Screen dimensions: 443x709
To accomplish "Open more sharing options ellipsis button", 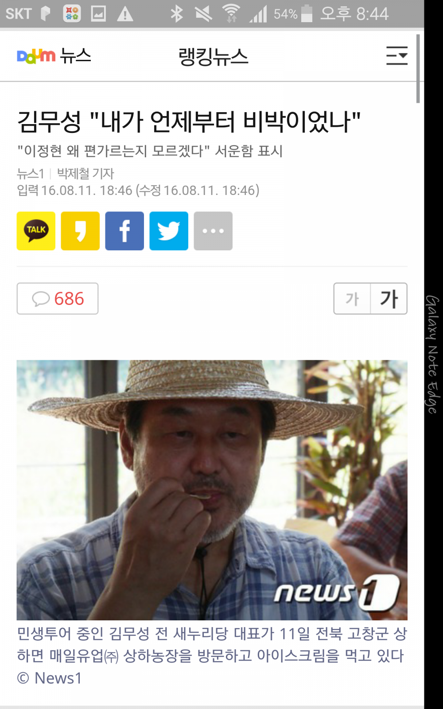I will click(213, 231).
